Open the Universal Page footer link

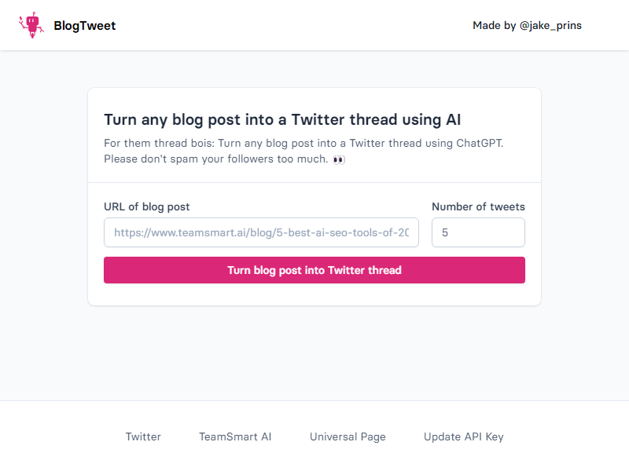pos(348,436)
